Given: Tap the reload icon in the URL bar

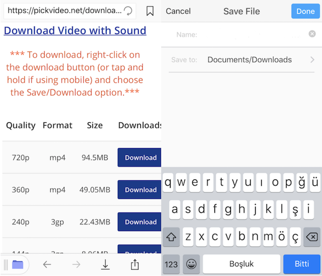Looking at the screenshot, I should point(128,11).
